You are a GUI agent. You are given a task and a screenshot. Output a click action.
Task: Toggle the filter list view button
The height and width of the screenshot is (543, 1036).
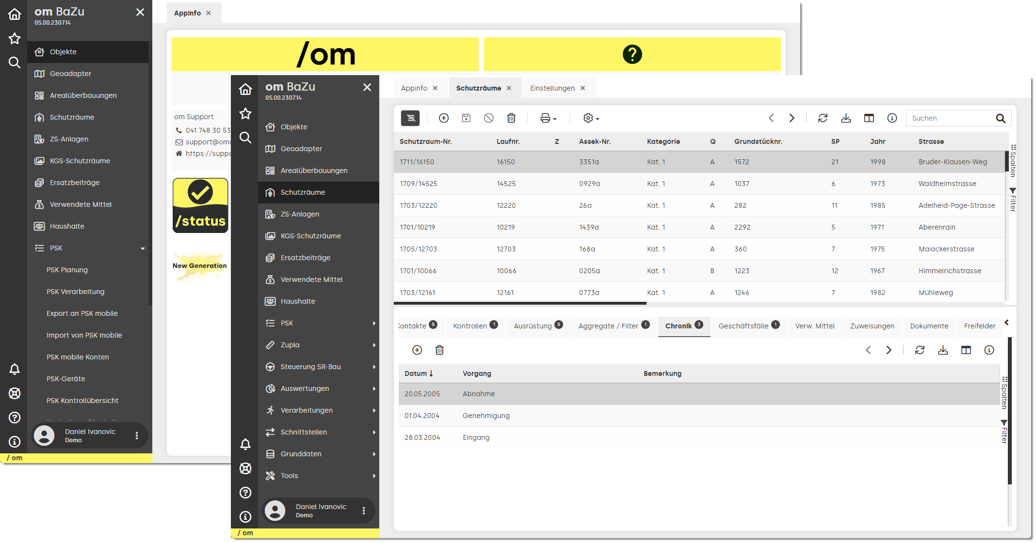[410, 118]
